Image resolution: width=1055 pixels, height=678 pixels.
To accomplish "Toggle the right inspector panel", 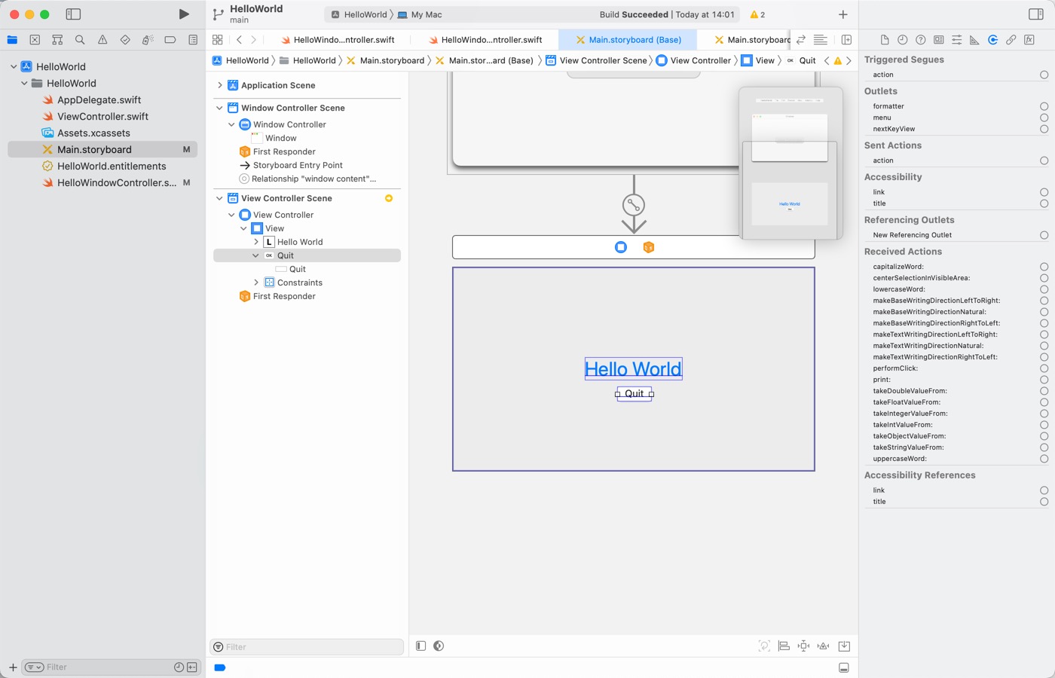I will [1035, 14].
